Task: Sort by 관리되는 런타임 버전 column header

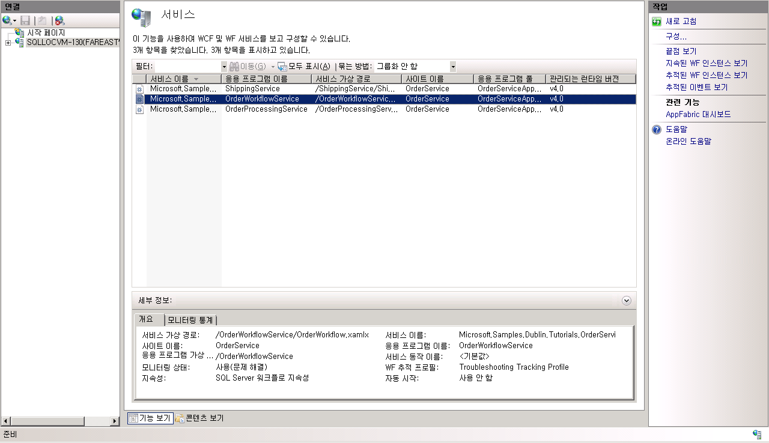Action: (x=591, y=79)
